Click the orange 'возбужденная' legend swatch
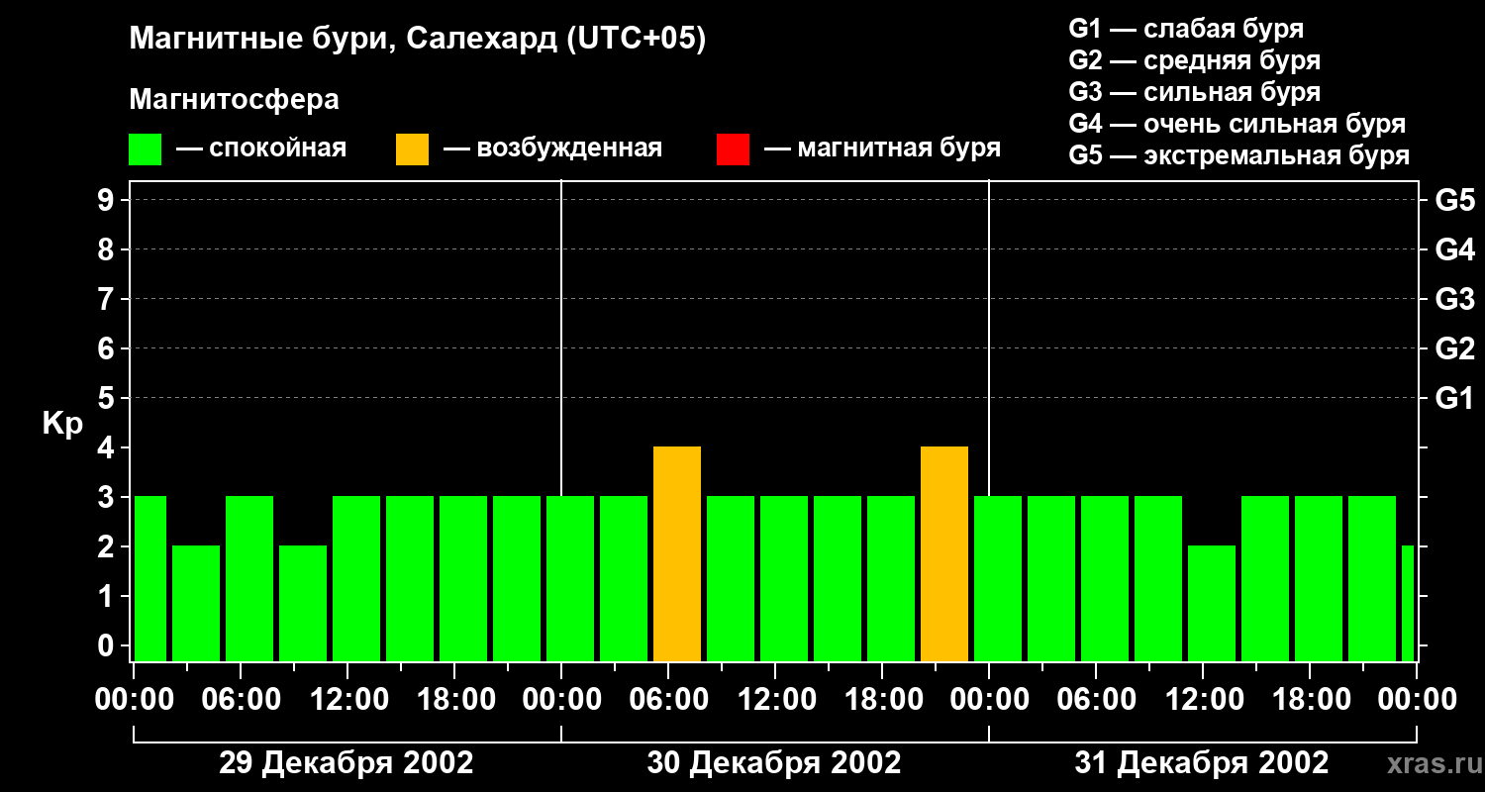 click(413, 149)
